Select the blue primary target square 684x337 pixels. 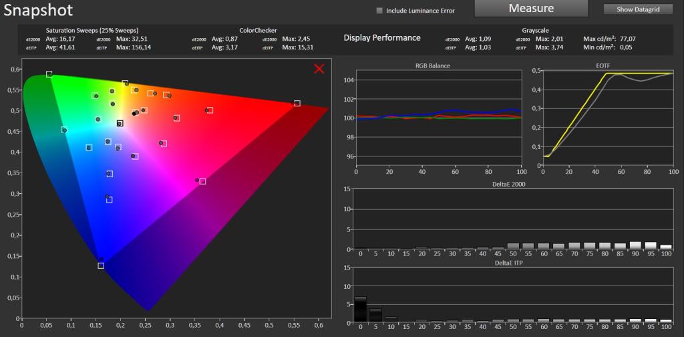[x=101, y=265]
